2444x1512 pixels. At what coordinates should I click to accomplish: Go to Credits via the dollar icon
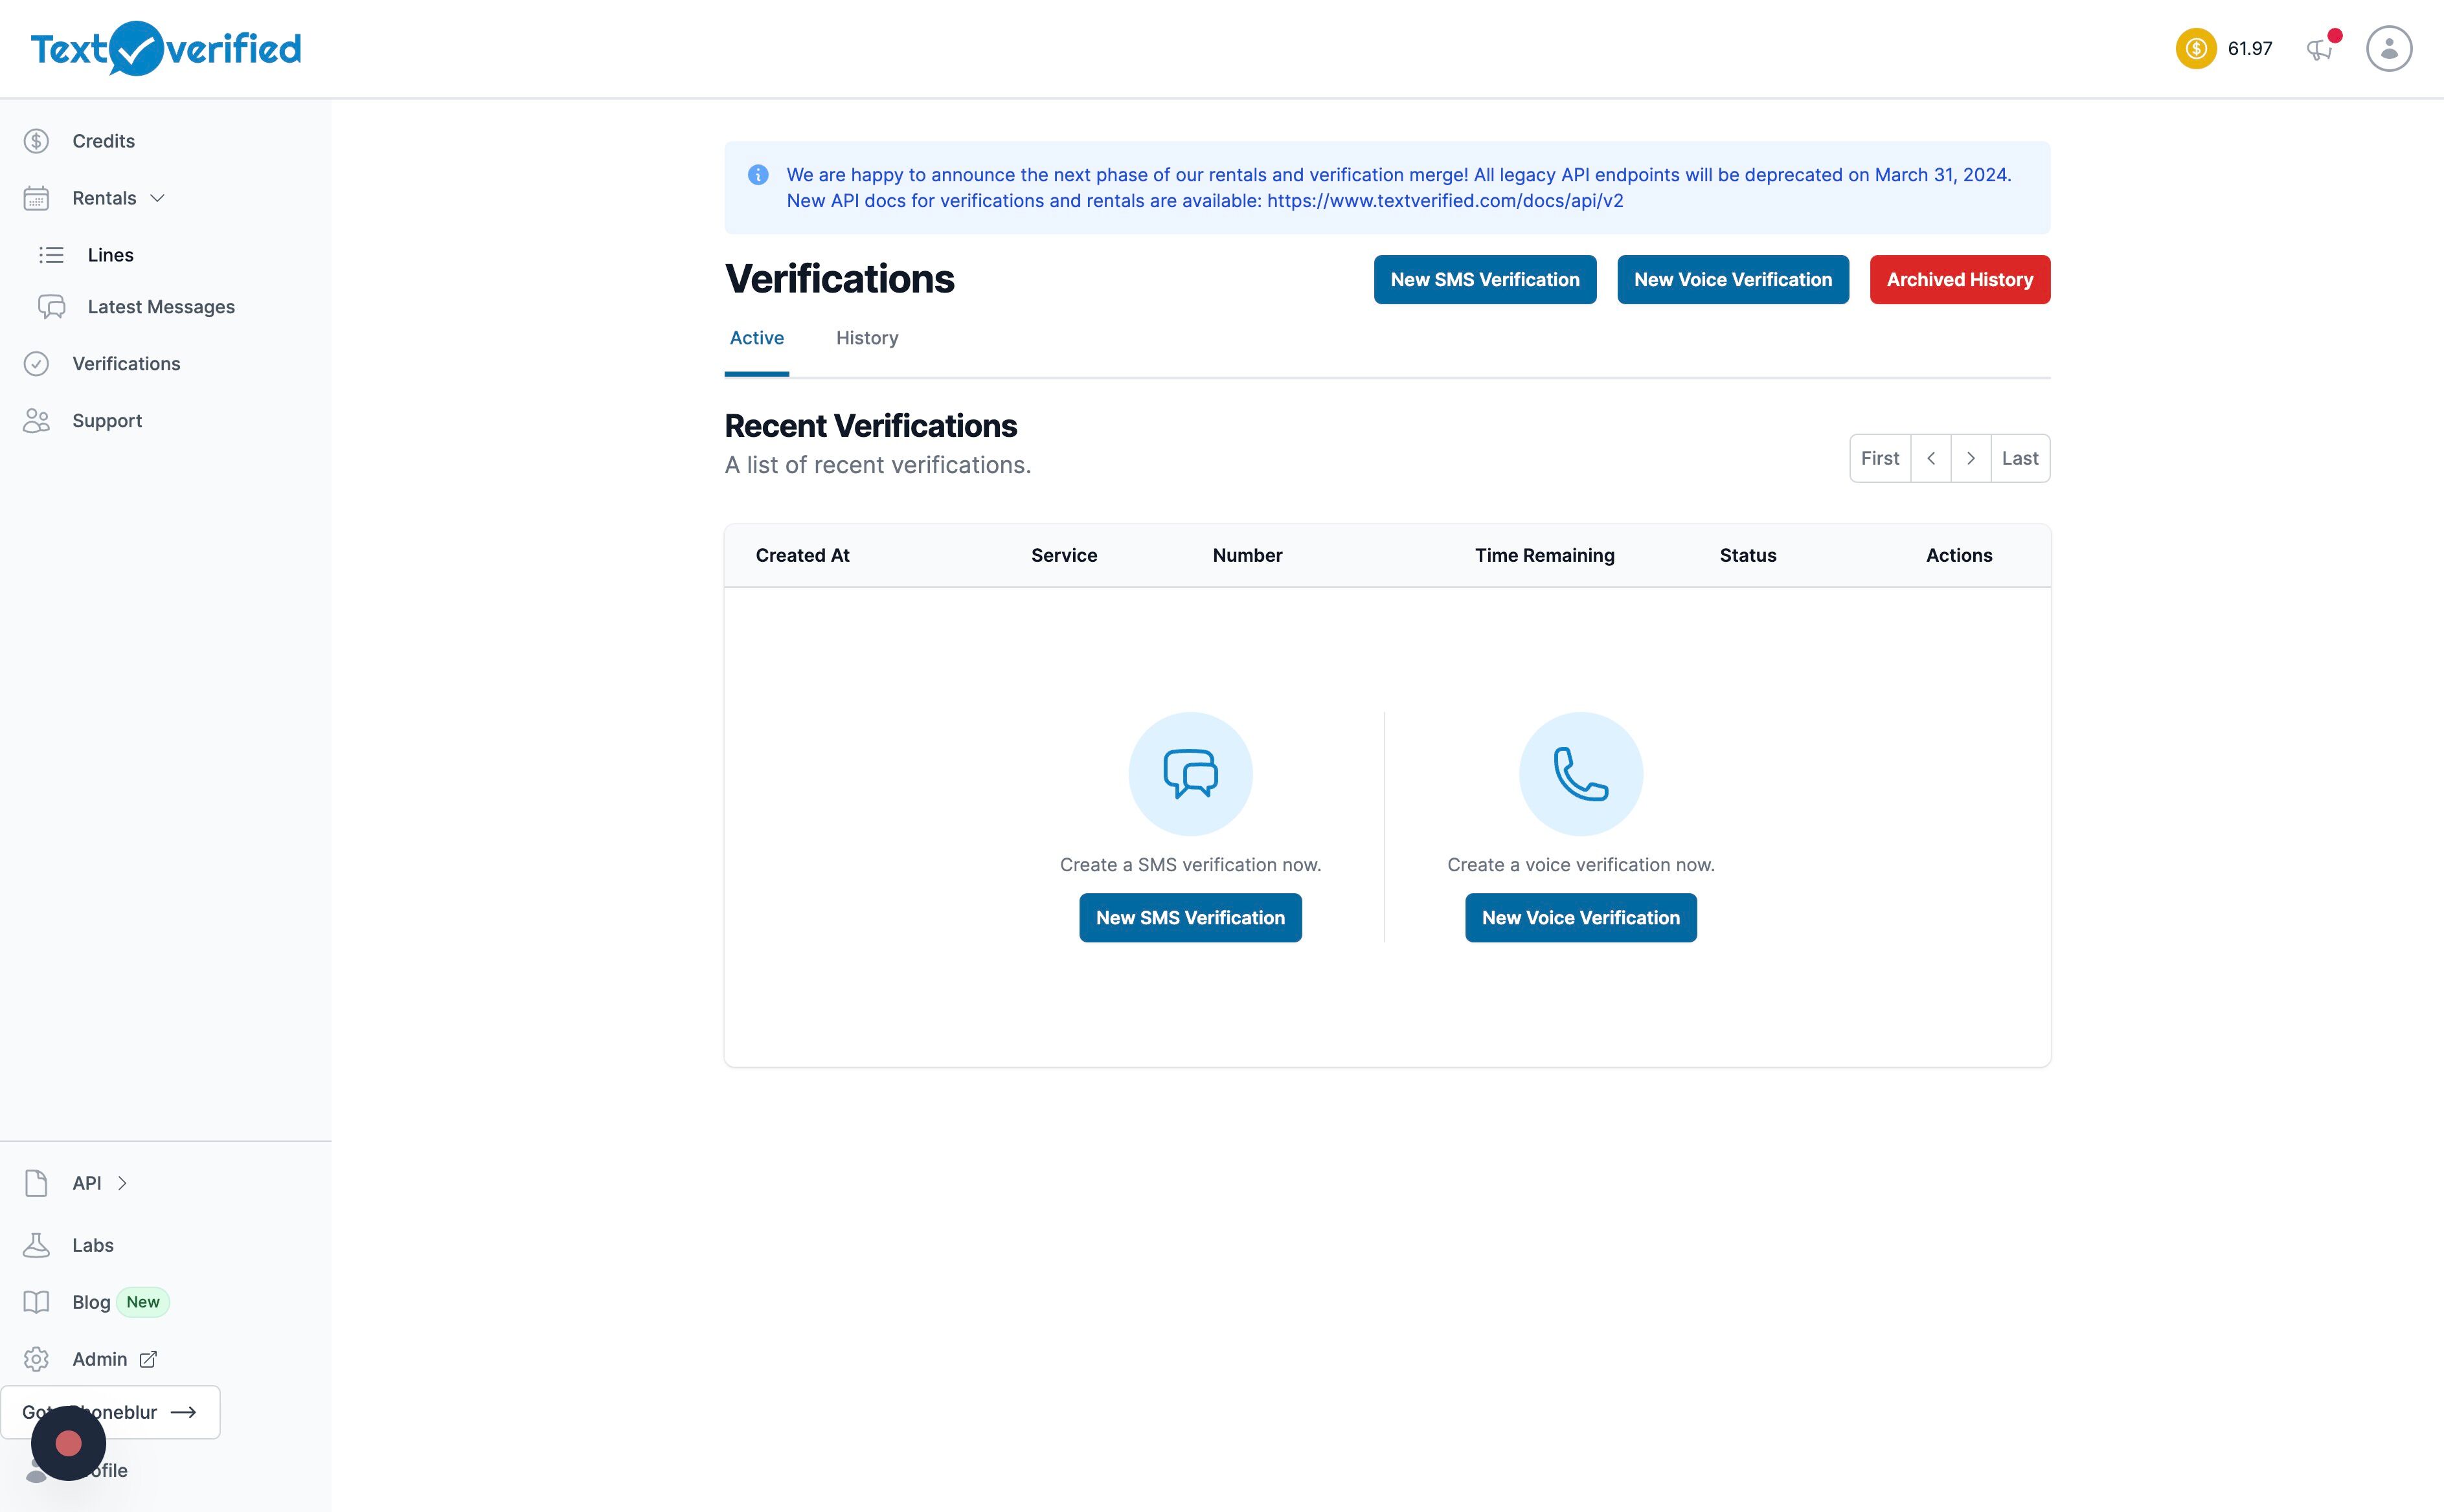pos(37,141)
